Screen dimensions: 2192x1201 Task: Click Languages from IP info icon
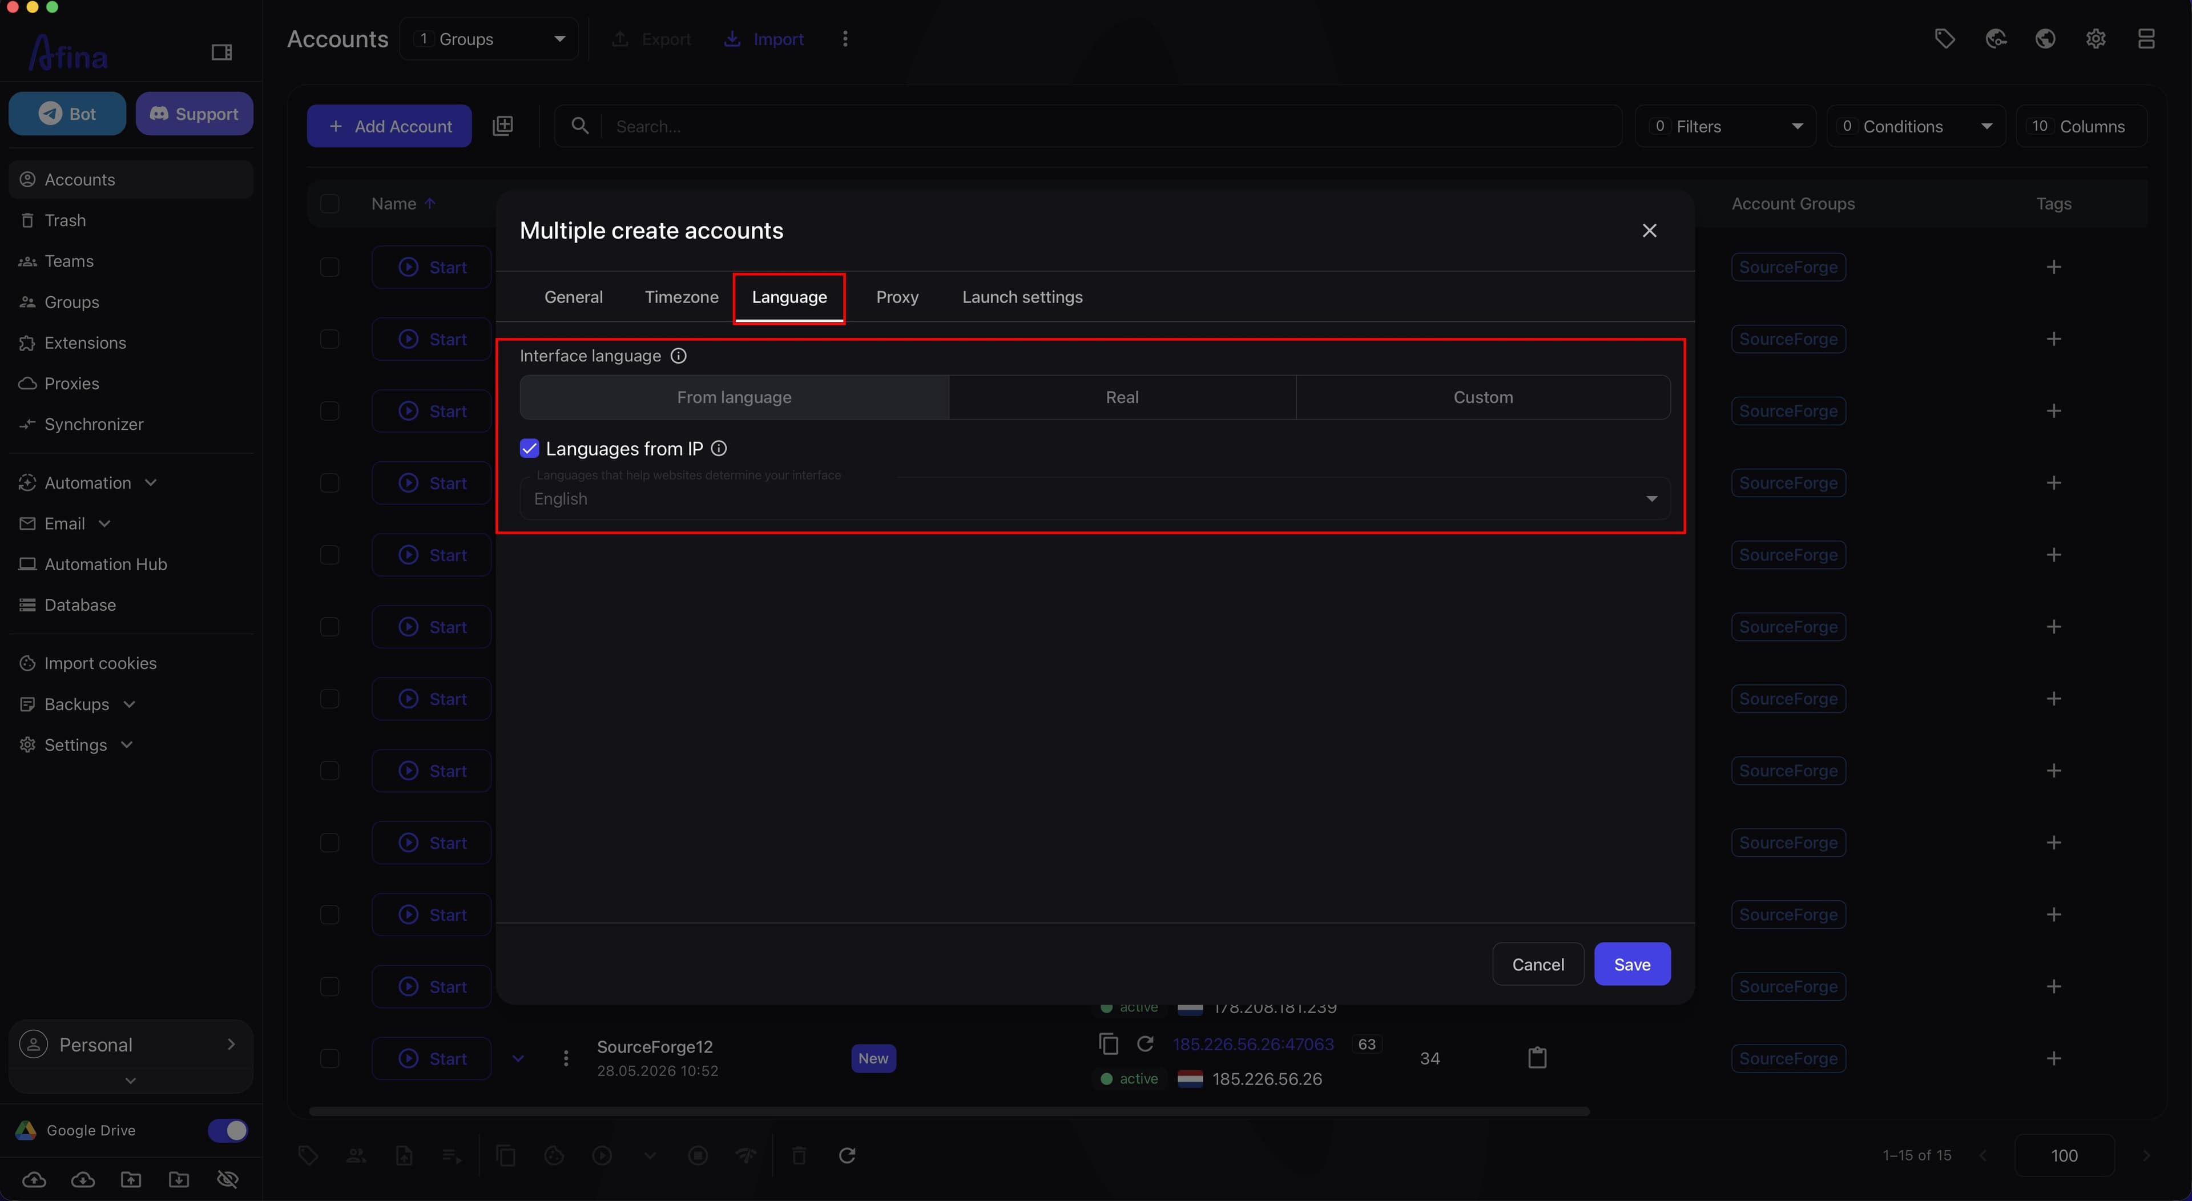click(719, 449)
